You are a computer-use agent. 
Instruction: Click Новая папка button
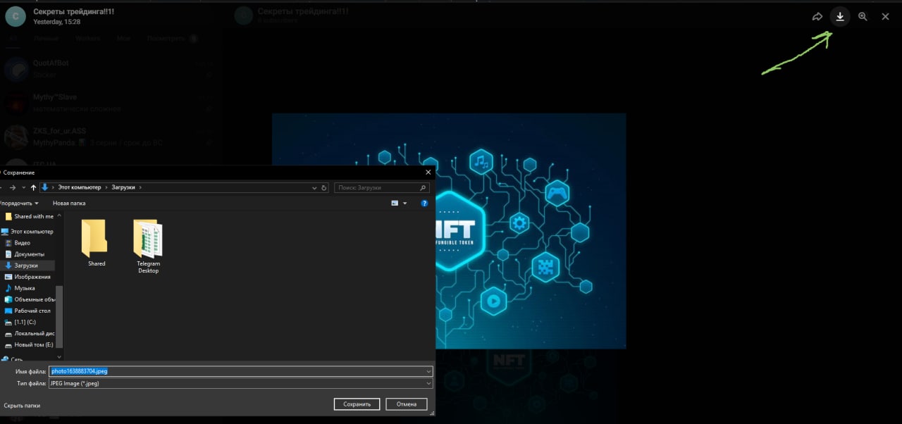tap(69, 203)
